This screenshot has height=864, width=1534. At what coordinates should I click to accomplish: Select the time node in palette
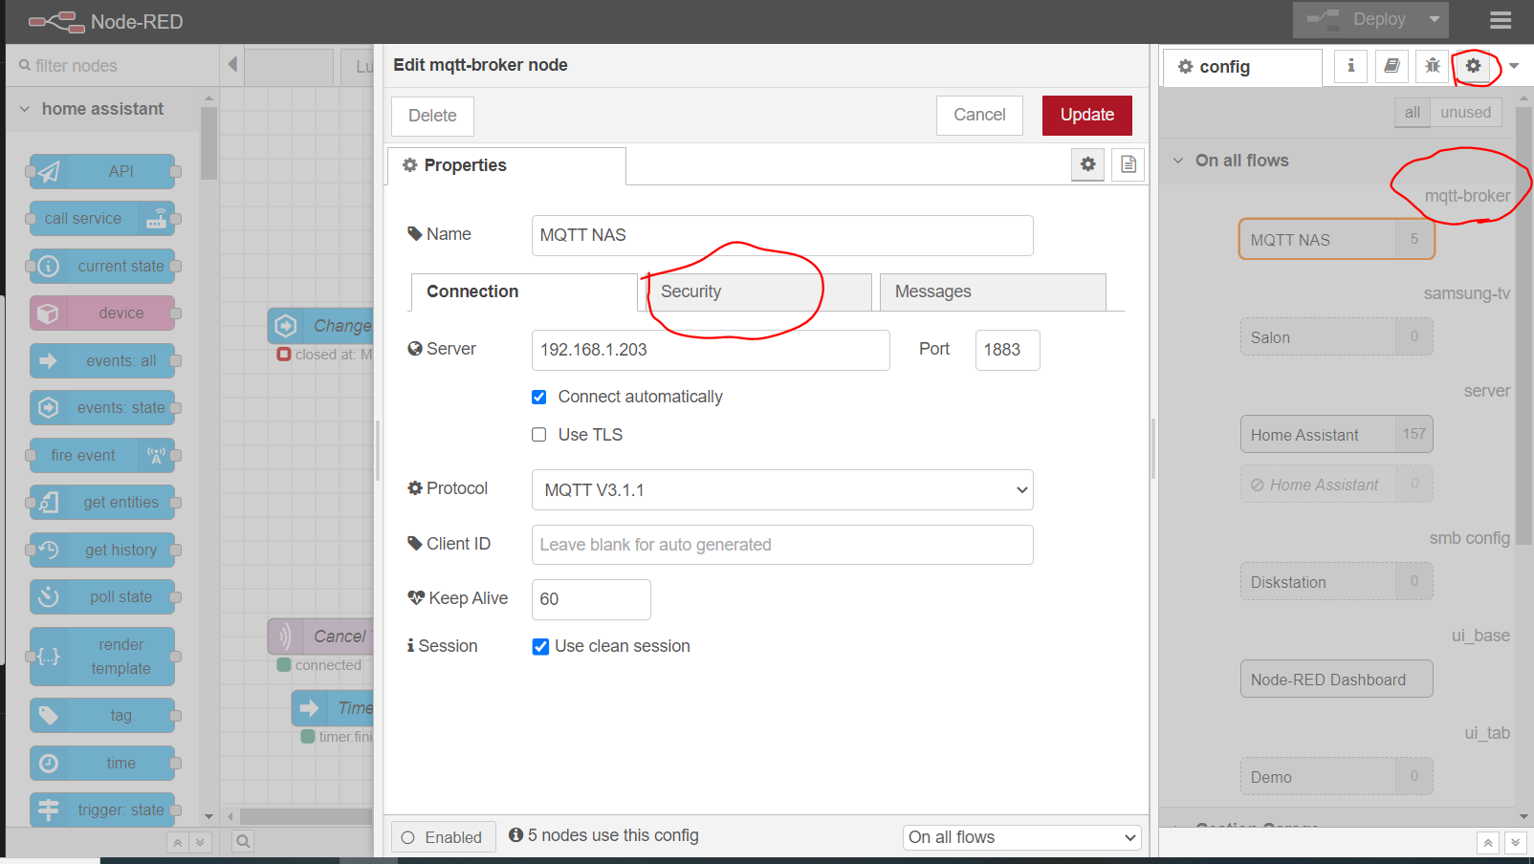[102, 763]
